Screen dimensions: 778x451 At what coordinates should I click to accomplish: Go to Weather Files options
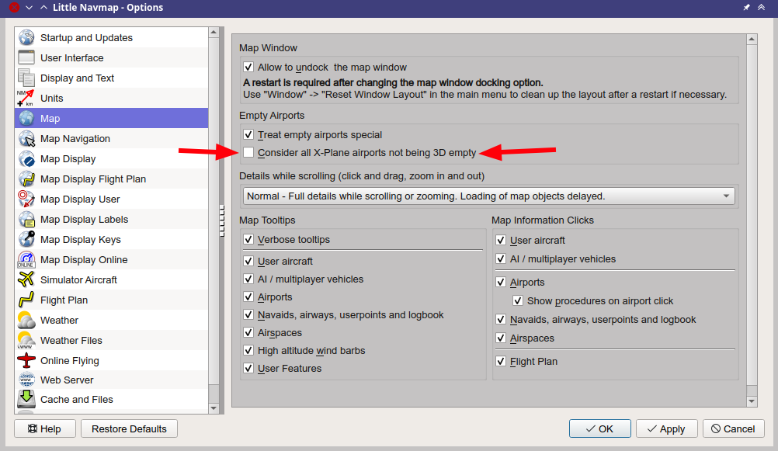112,340
